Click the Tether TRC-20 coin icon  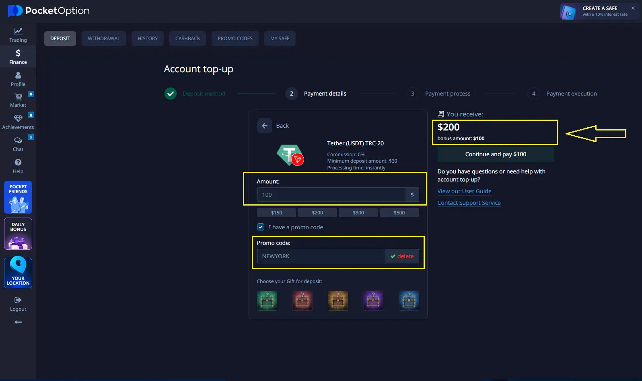[x=290, y=155]
